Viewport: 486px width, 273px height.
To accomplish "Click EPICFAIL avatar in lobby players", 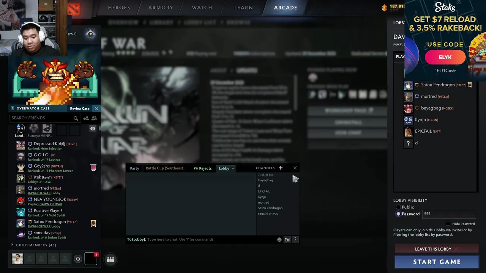I will click(x=408, y=132).
